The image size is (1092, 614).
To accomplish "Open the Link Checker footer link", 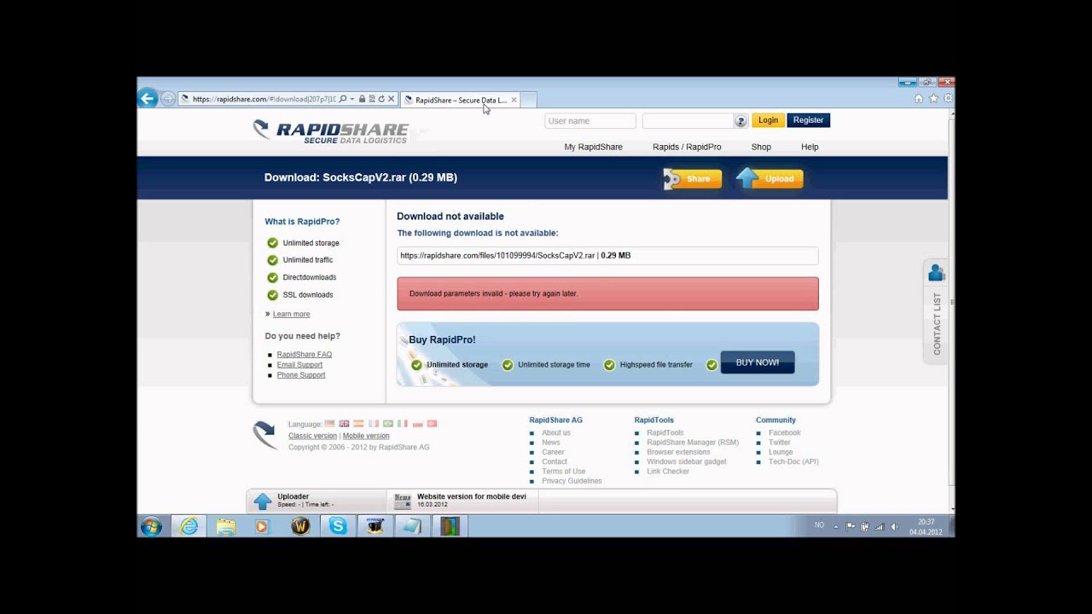I will coord(668,471).
